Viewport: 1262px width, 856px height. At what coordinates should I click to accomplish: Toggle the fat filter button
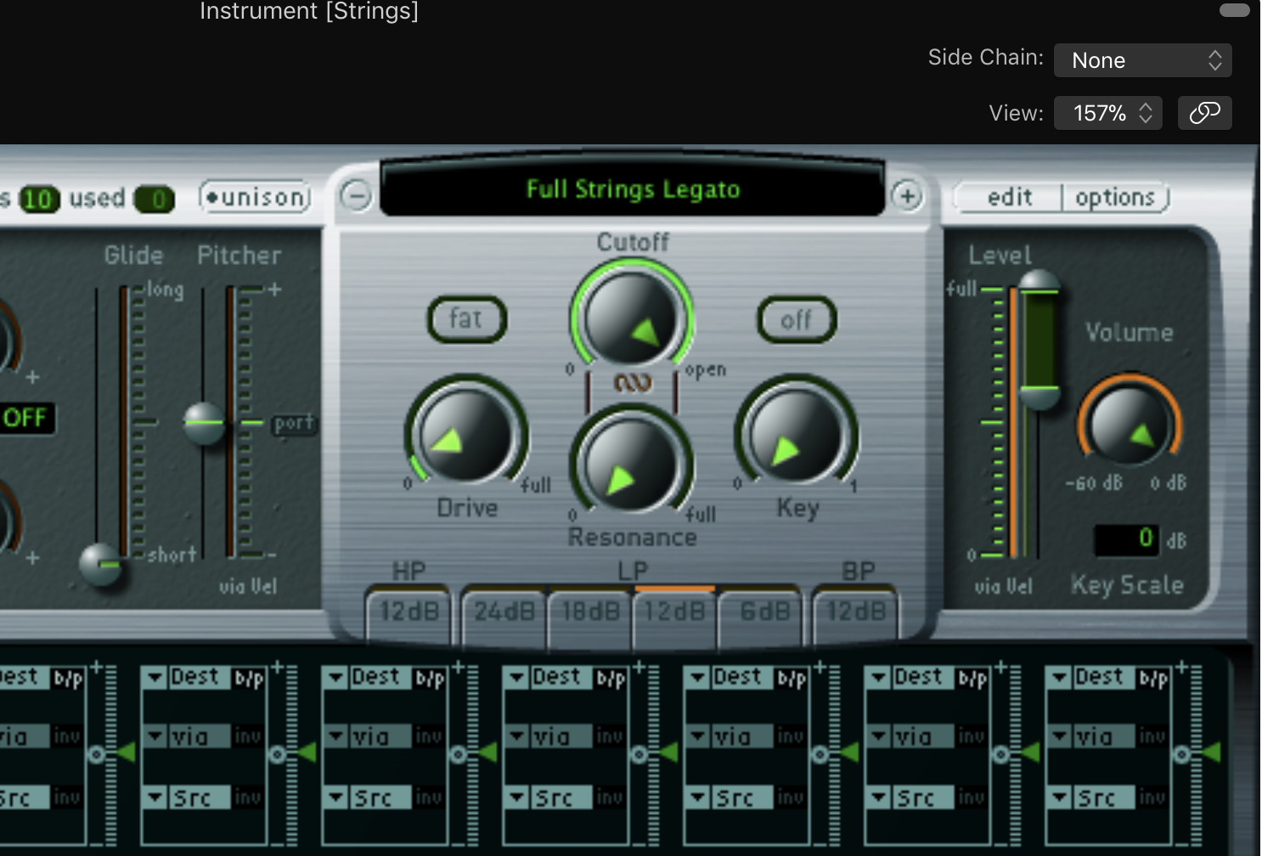pyautogui.click(x=466, y=319)
